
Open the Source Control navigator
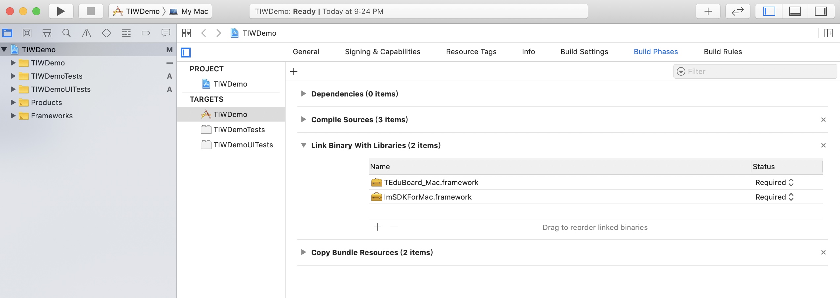(x=27, y=33)
